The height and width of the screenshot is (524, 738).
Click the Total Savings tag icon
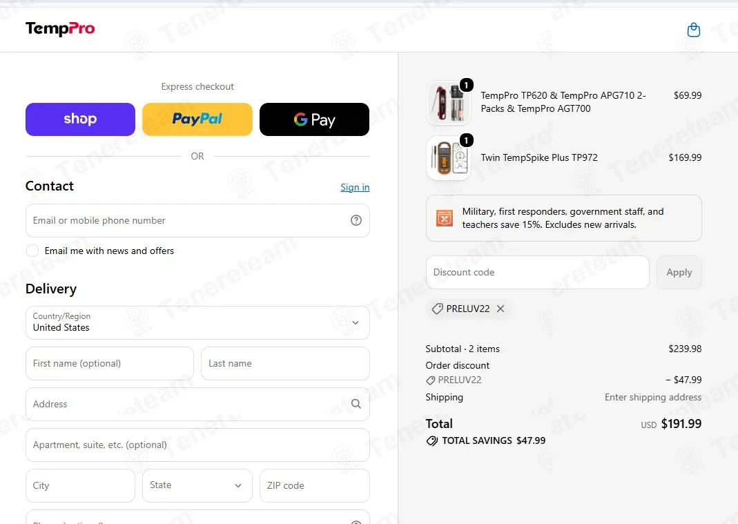pos(431,440)
